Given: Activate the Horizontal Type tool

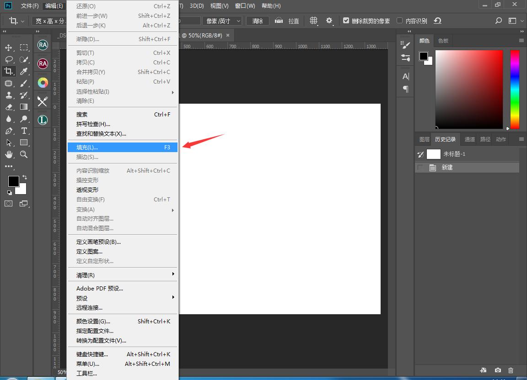Looking at the screenshot, I should point(24,131).
